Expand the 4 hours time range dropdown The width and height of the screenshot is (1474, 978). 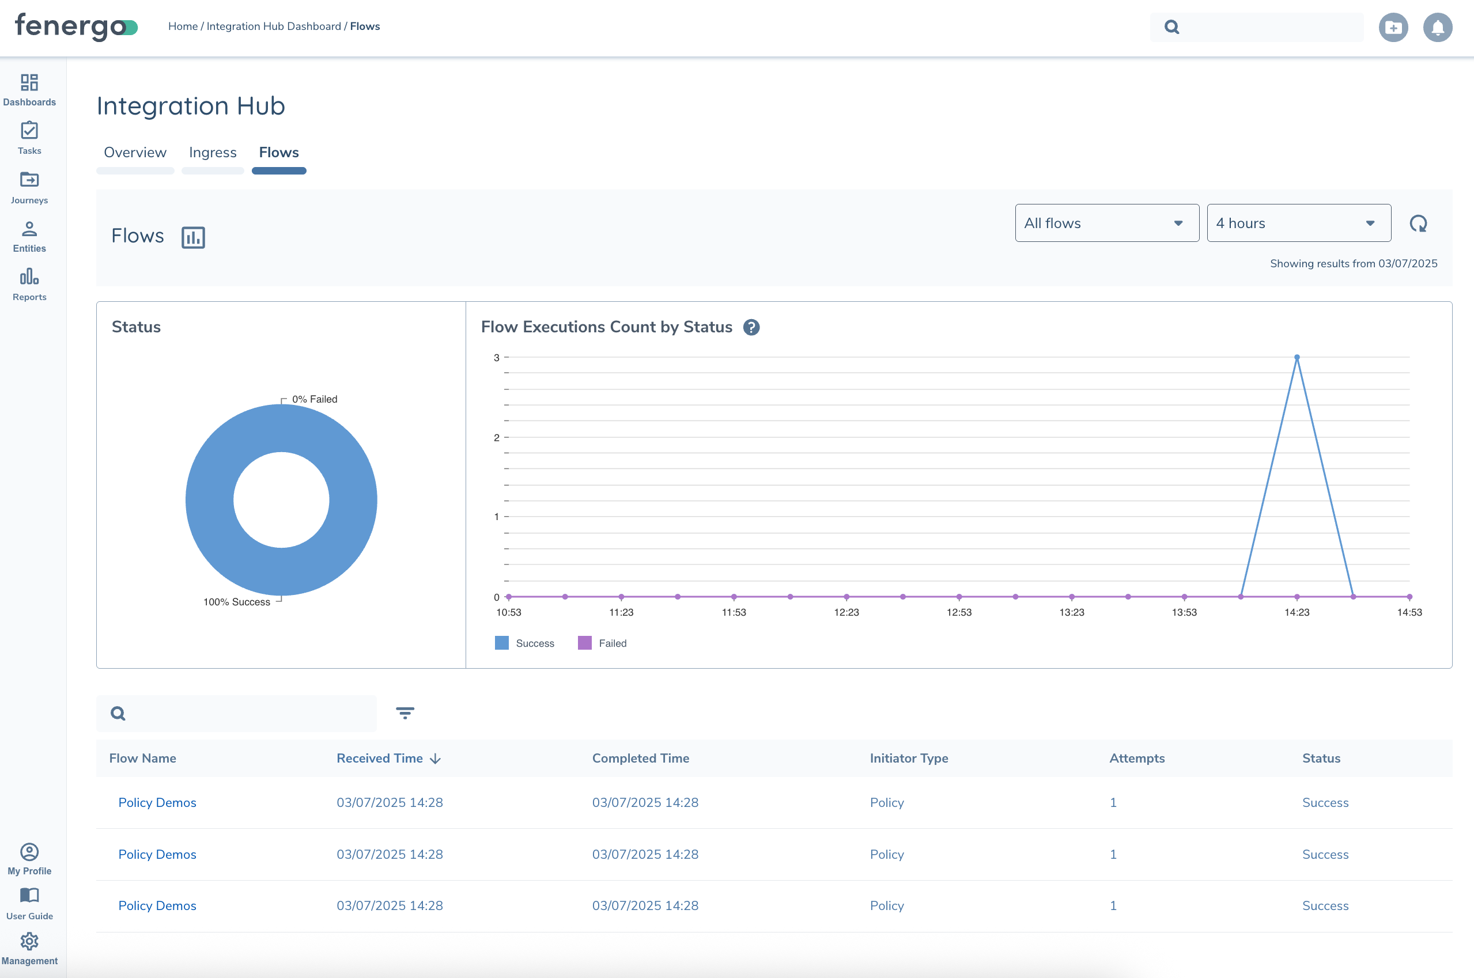pyautogui.click(x=1298, y=223)
